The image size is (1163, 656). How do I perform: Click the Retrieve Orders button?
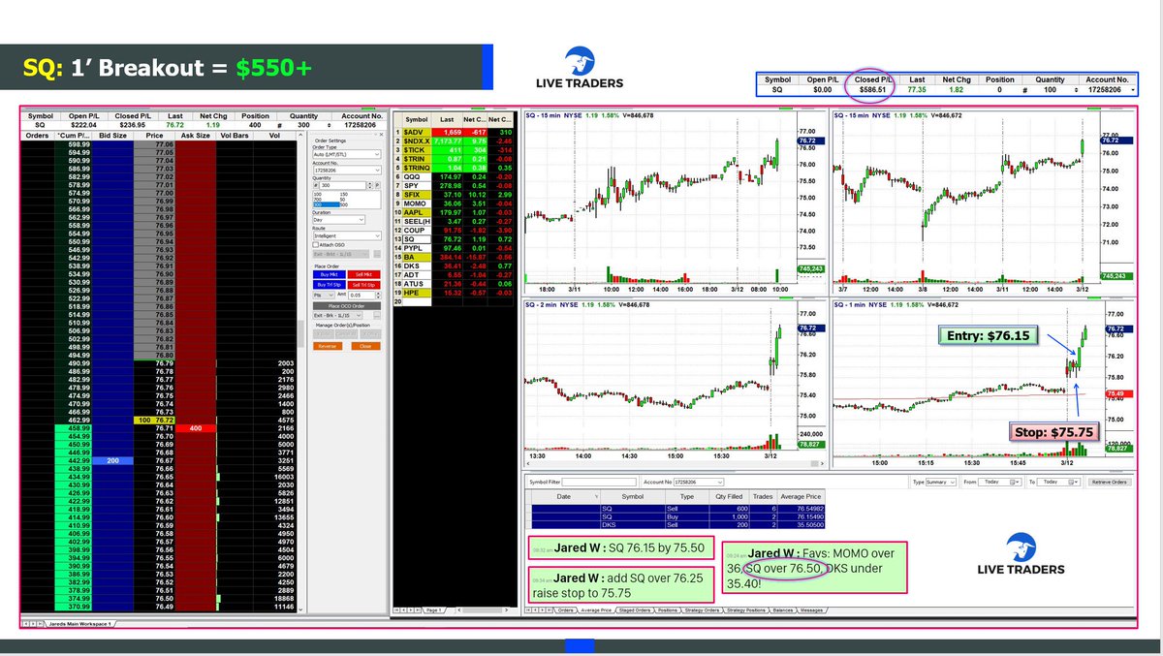[1109, 482]
